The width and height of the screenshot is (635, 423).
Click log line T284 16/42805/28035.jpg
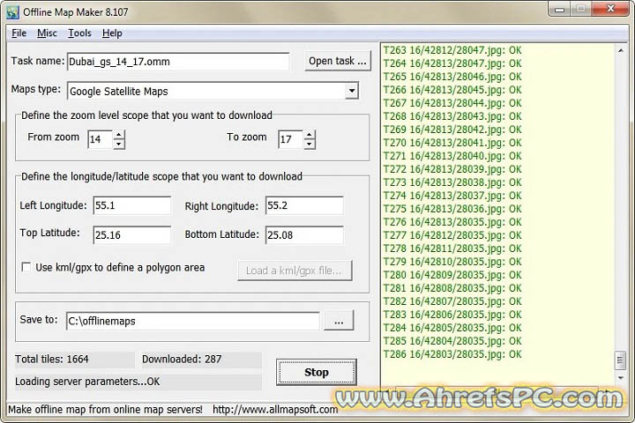coord(452,328)
